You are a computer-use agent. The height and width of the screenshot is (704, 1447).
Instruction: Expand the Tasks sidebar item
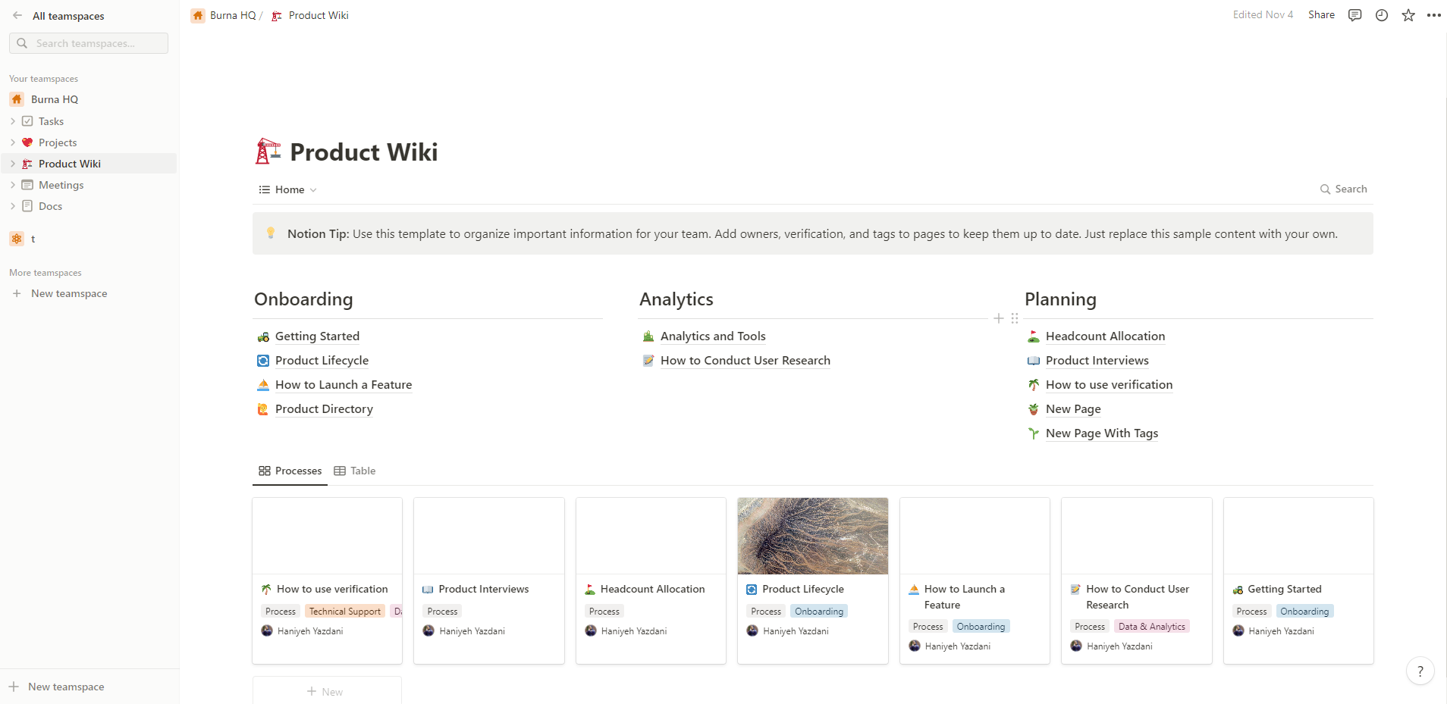pos(13,121)
